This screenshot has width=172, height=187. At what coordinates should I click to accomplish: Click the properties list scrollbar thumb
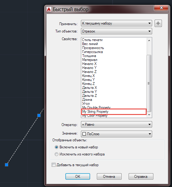(149, 83)
